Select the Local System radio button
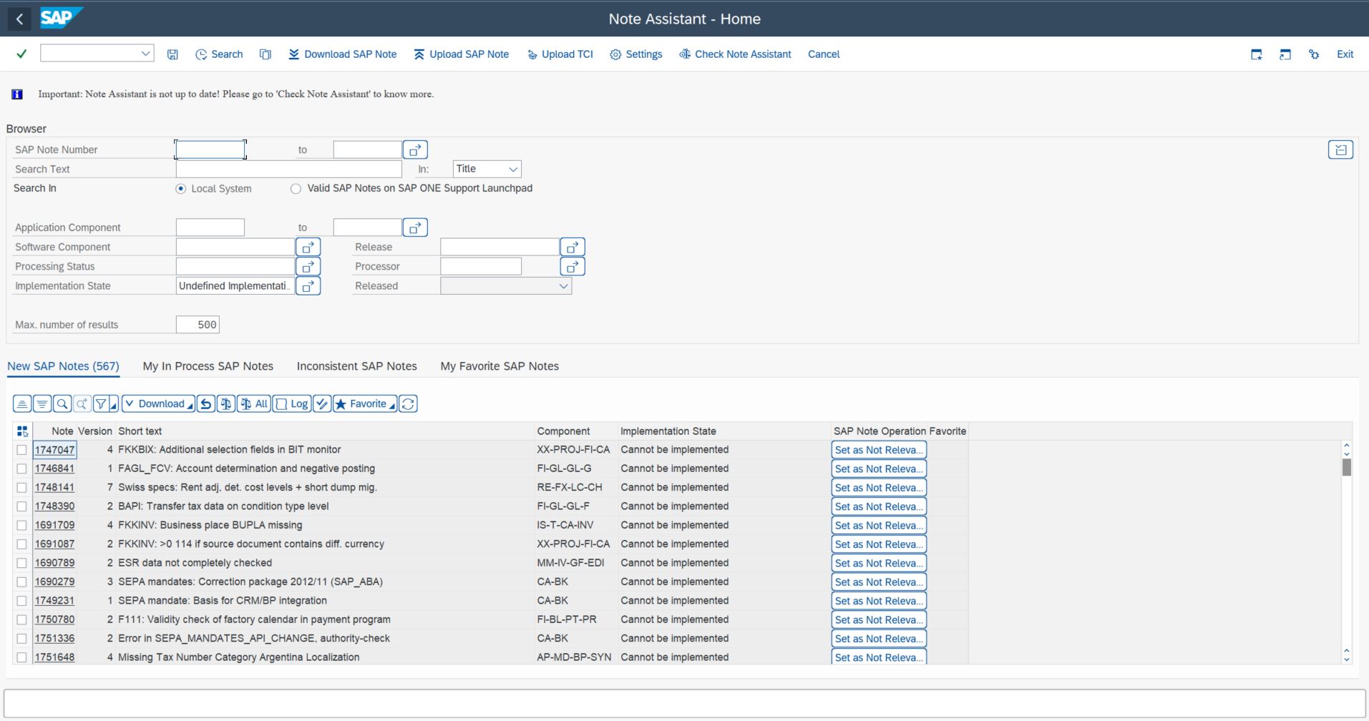The width and height of the screenshot is (1369, 721). (x=181, y=189)
